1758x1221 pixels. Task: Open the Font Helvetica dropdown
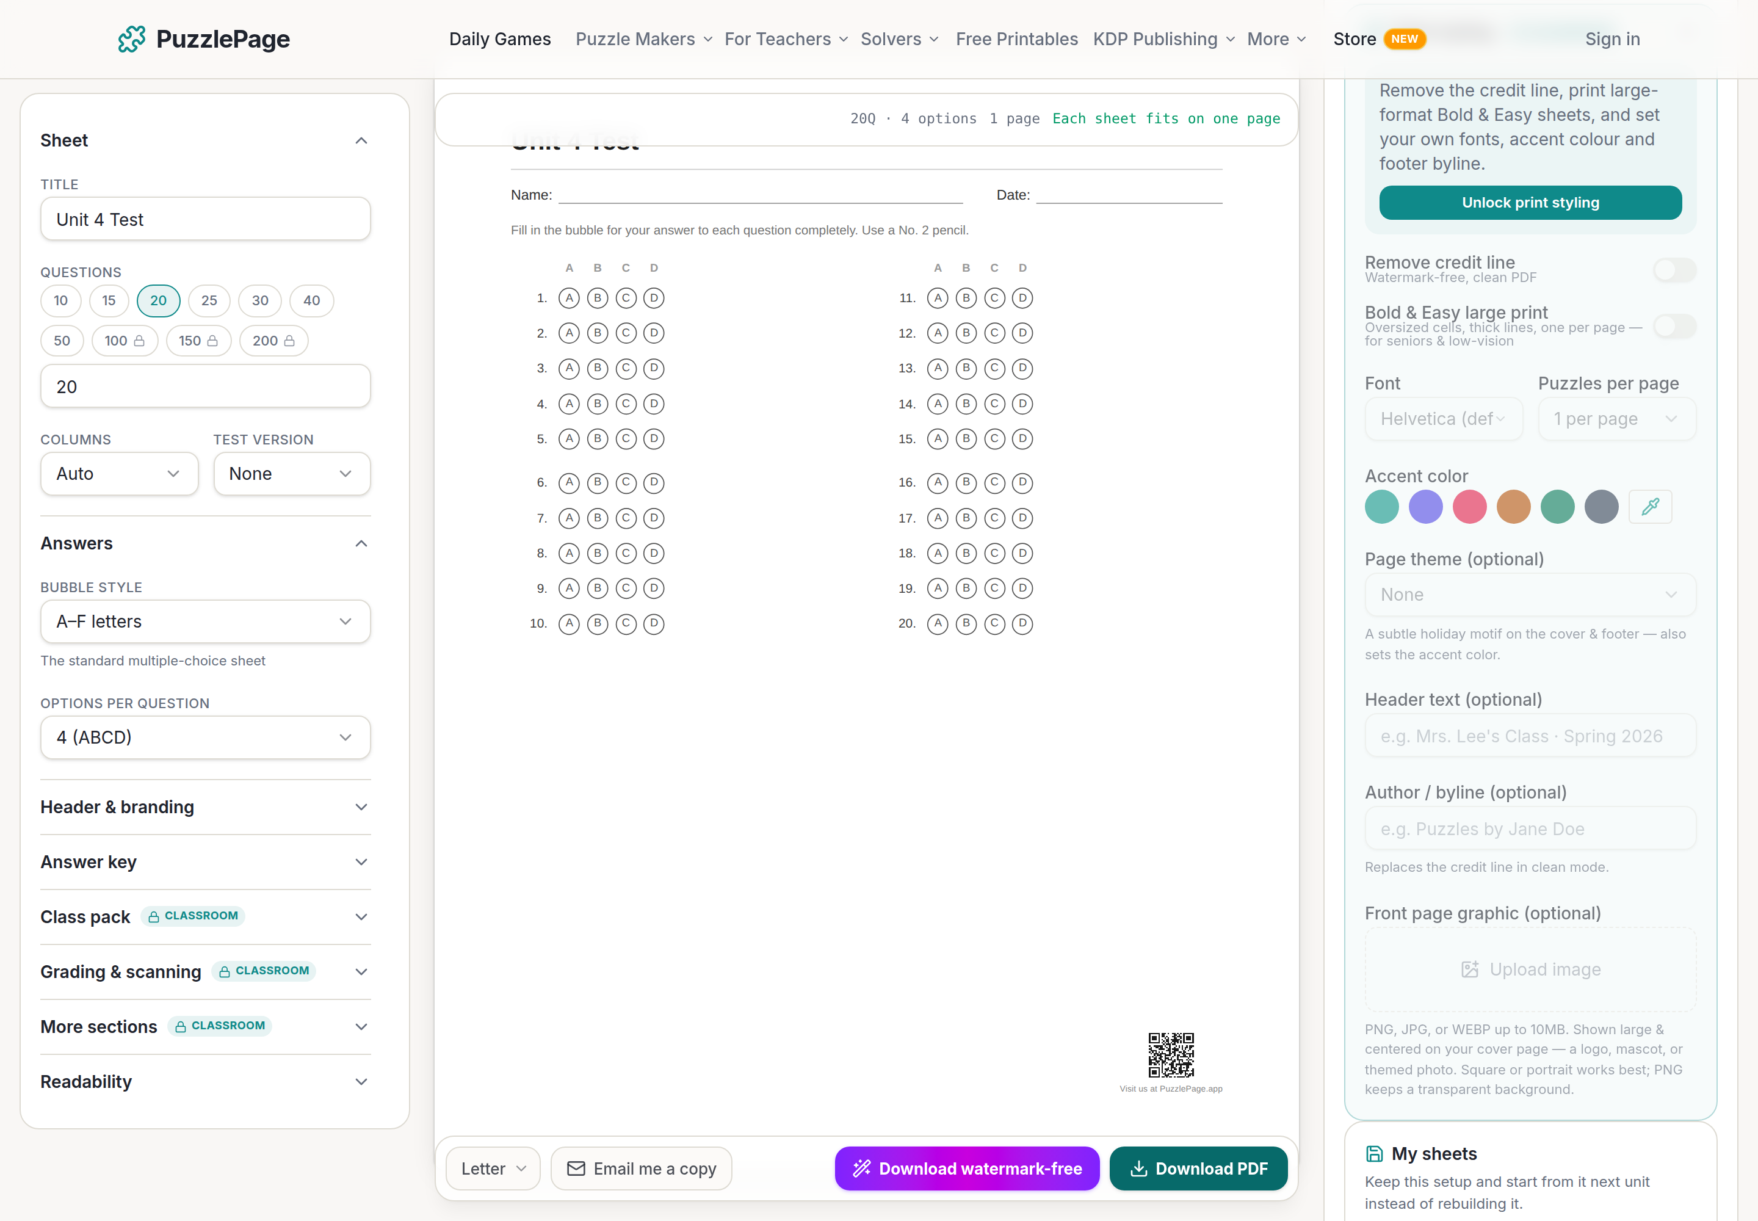(1444, 418)
